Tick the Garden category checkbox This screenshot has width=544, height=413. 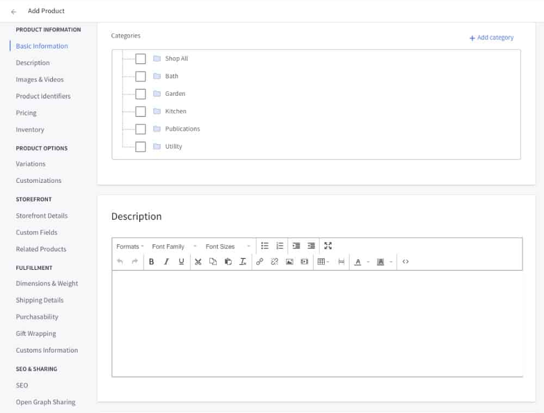[140, 94]
